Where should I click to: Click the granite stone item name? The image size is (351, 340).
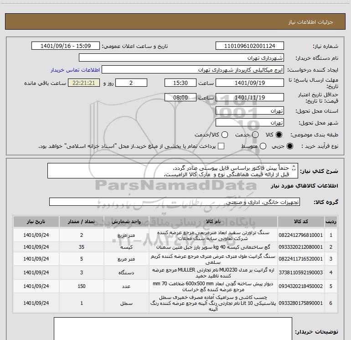(x=213, y=259)
